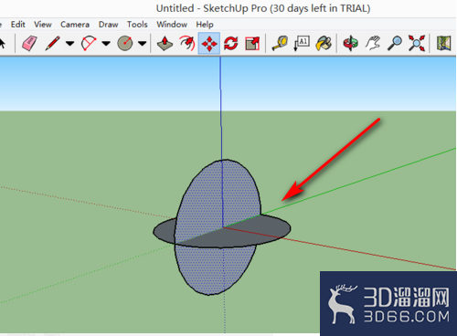457x336 pixels.
Task: Select the Push/Pull tool
Action: pyautogui.click(x=165, y=43)
